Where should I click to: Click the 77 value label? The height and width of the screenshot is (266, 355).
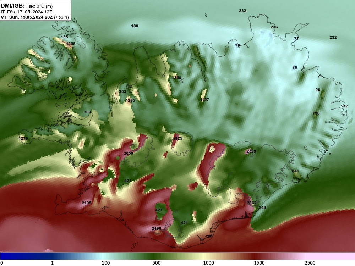pos(296,39)
